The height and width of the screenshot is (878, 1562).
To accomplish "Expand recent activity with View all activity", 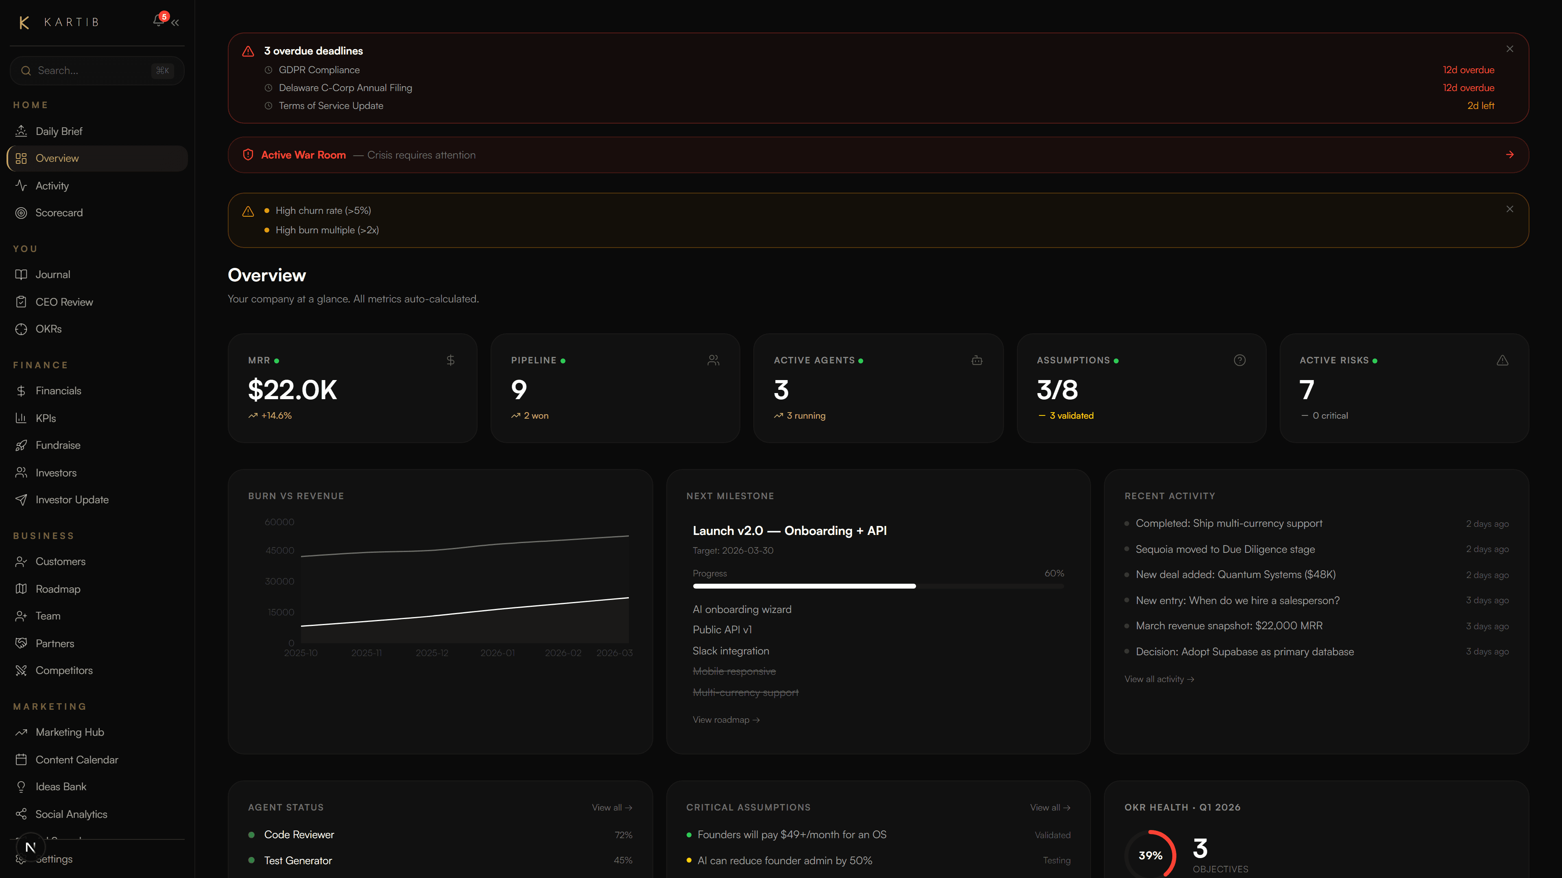I will click(1159, 679).
